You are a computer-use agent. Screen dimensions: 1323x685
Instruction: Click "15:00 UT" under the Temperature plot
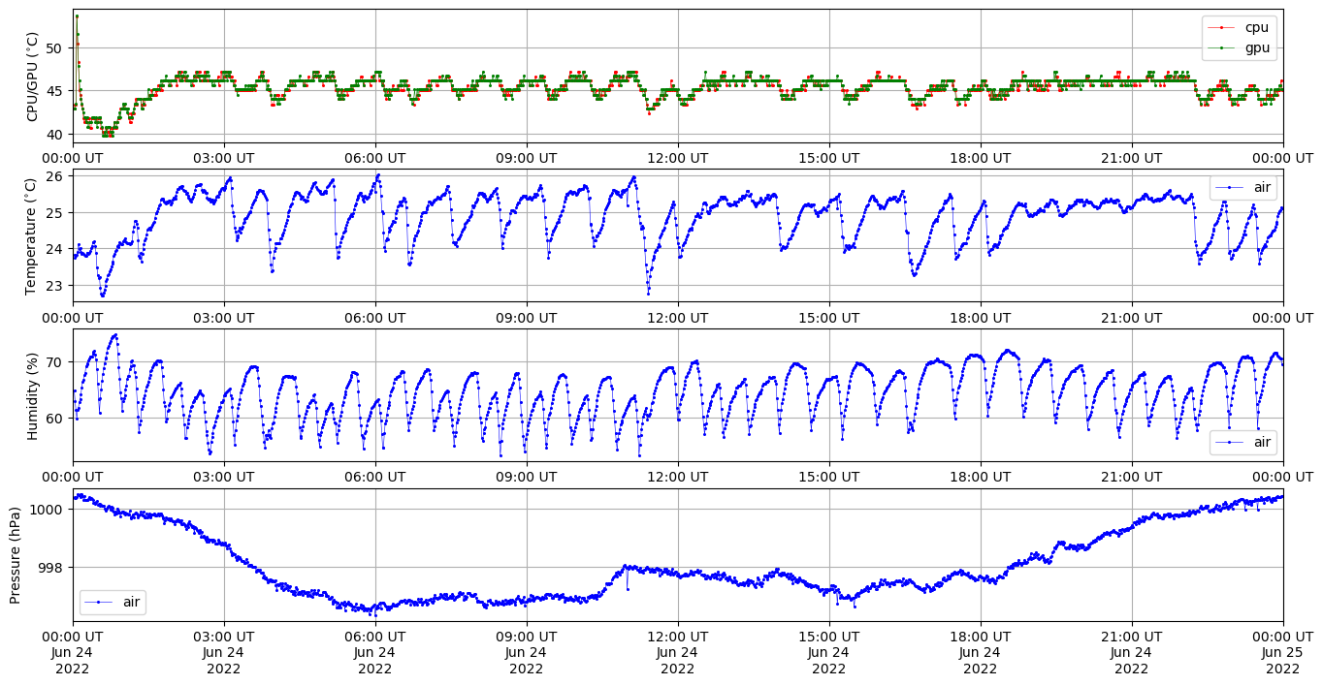(x=829, y=317)
